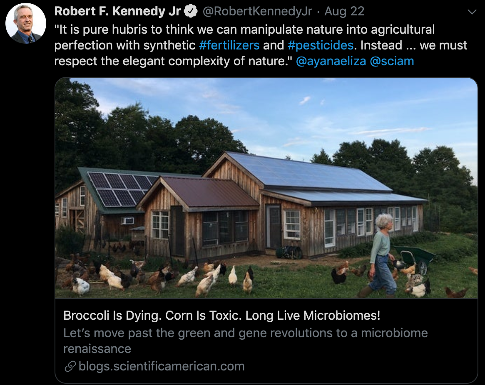Open the blogs.scientificamerican.com domain link
The width and height of the screenshot is (485, 385).
pos(161,366)
